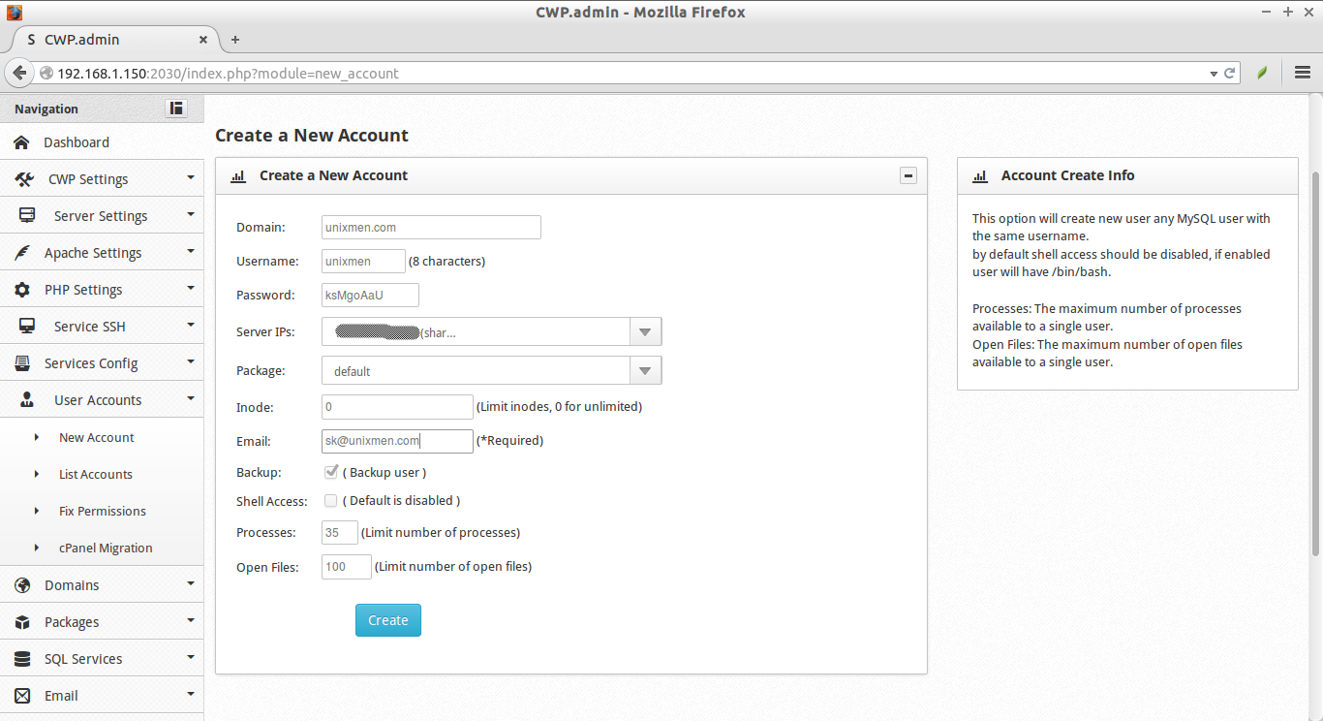The image size is (1323, 721).
Task: Open a new browser tab
Action: pos(234,40)
